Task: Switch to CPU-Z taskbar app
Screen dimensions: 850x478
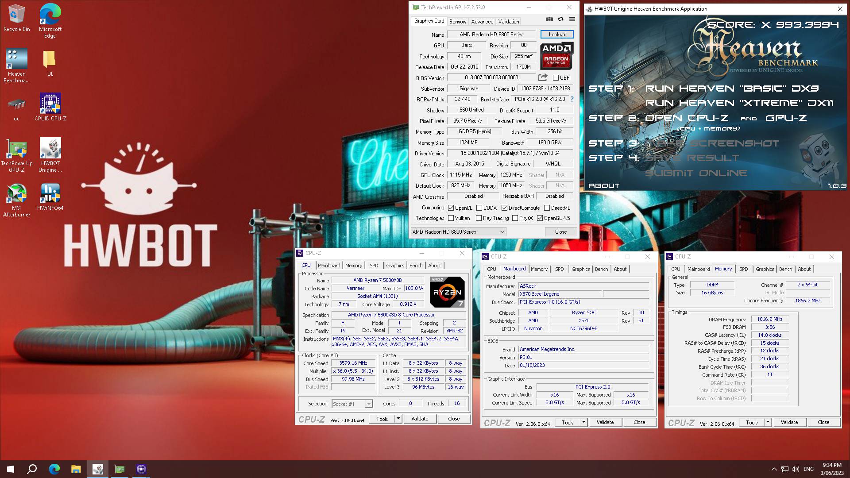Action: click(x=141, y=469)
